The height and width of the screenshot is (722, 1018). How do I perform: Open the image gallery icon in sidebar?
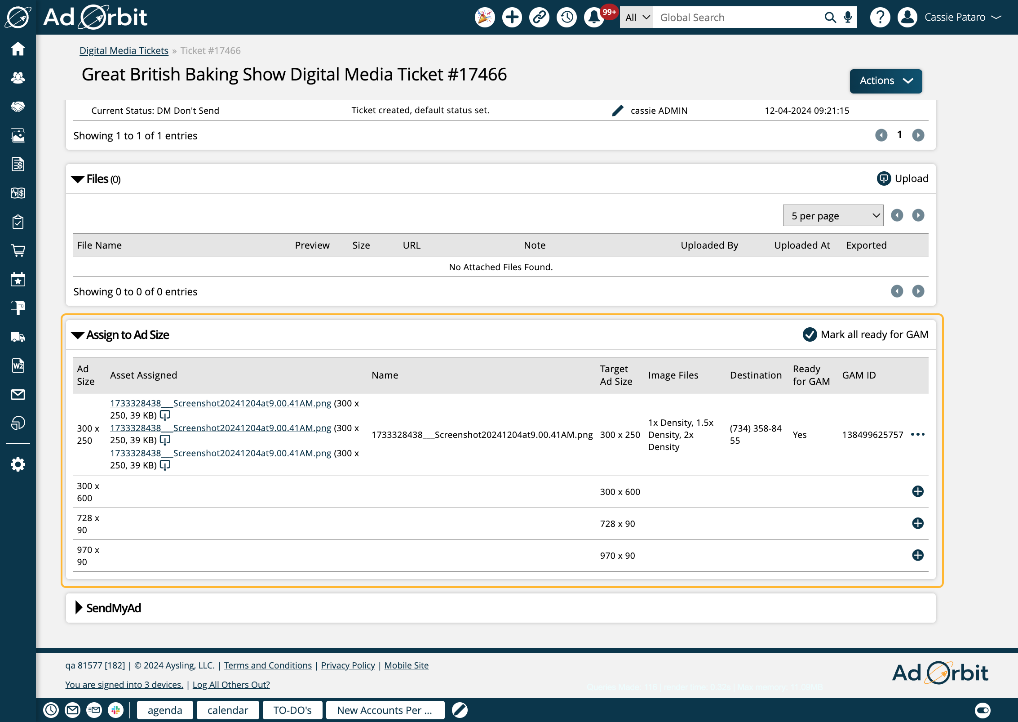(x=18, y=135)
